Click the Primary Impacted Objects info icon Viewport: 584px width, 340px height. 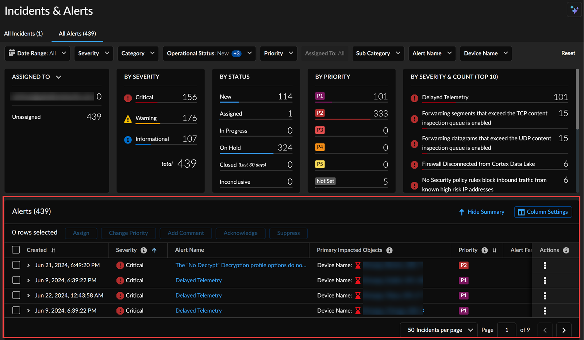(389, 250)
